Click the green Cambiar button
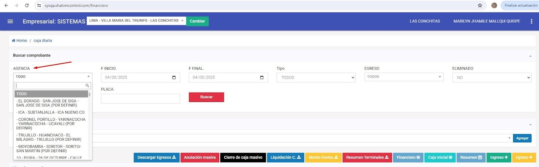Viewport: 539px width, 167px height. point(197,21)
